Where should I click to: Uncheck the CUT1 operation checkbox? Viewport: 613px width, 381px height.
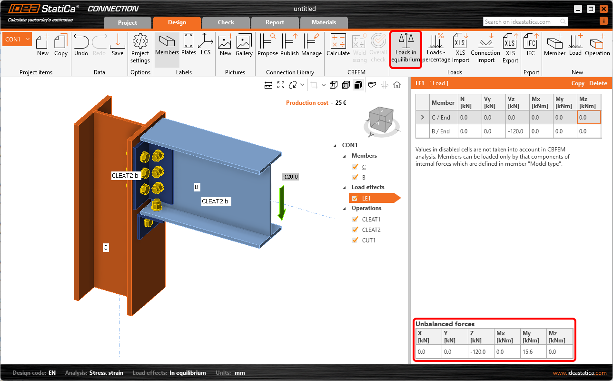(x=355, y=241)
